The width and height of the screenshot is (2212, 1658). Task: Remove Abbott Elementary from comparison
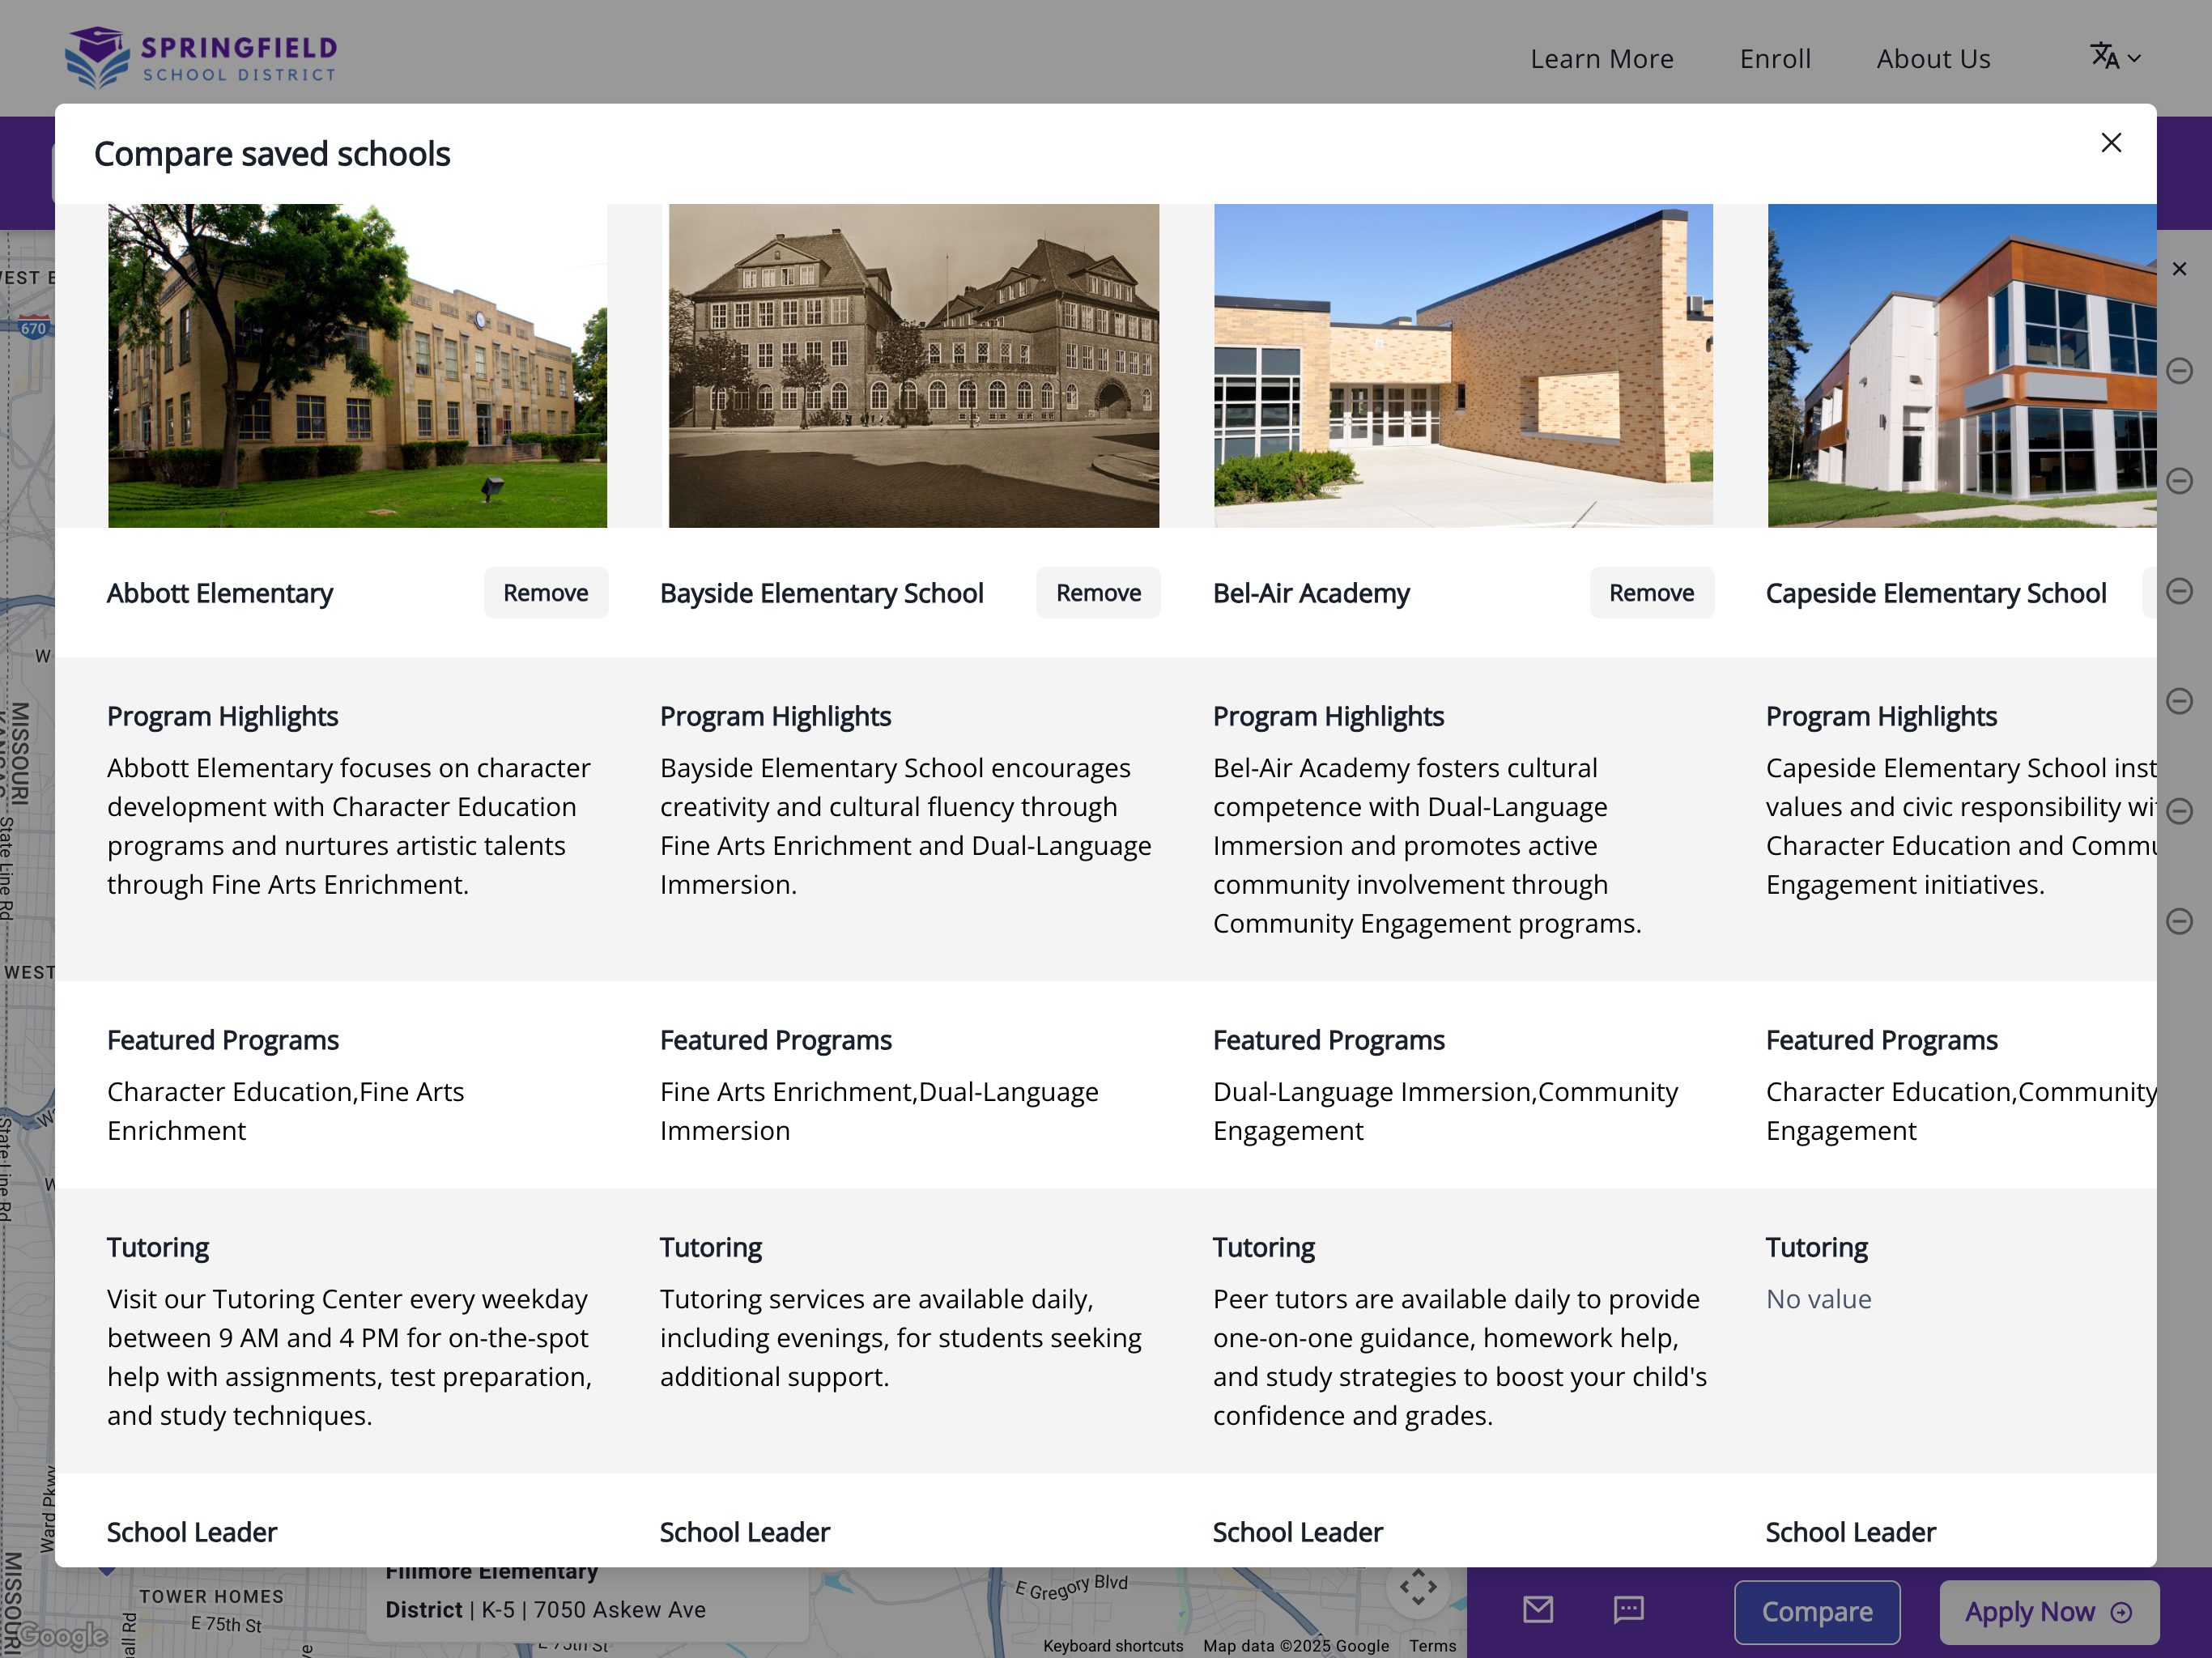click(545, 592)
